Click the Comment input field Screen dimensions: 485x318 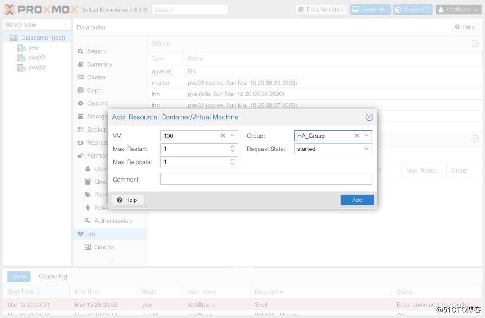[x=266, y=180]
